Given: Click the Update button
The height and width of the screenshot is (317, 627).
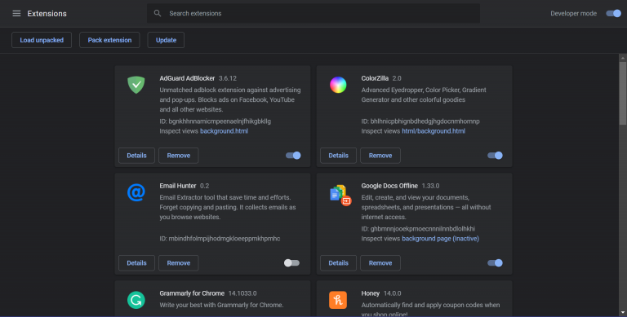Looking at the screenshot, I should (166, 40).
